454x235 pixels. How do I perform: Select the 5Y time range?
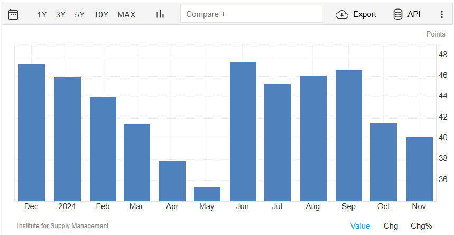(80, 14)
